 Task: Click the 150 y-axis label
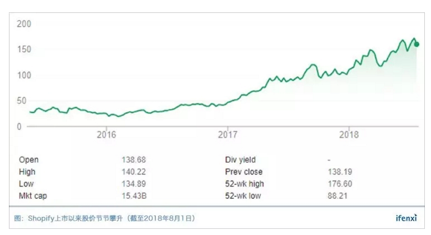coord(24,49)
